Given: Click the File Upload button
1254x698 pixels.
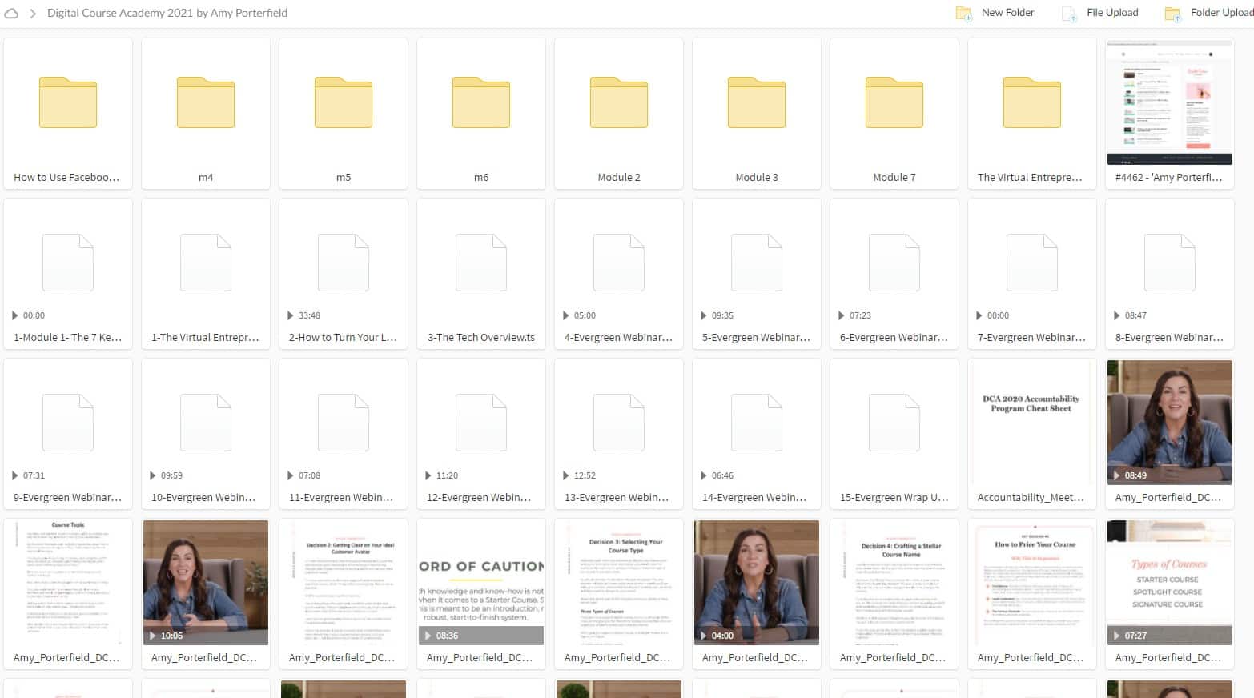Looking at the screenshot, I should [1099, 13].
